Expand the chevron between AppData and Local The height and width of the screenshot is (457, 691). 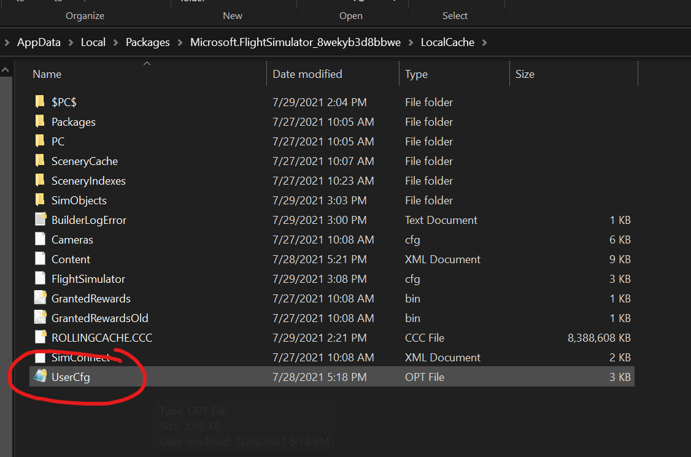point(71,42)
